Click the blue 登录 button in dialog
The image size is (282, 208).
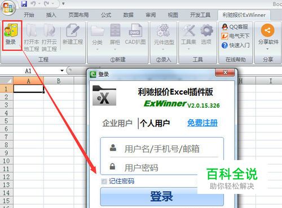click(162, 197)
